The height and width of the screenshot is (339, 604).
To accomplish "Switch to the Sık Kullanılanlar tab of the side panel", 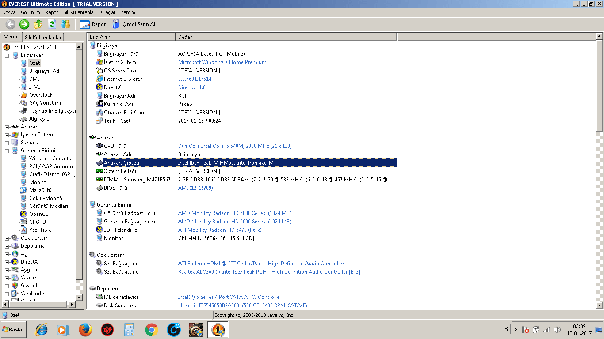I will (43, 38).
